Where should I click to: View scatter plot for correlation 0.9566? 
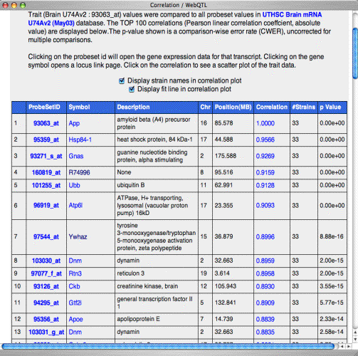pos(265,140)
